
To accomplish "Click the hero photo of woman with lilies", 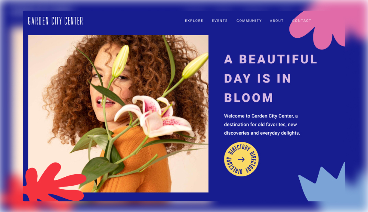I will (118, 114).
